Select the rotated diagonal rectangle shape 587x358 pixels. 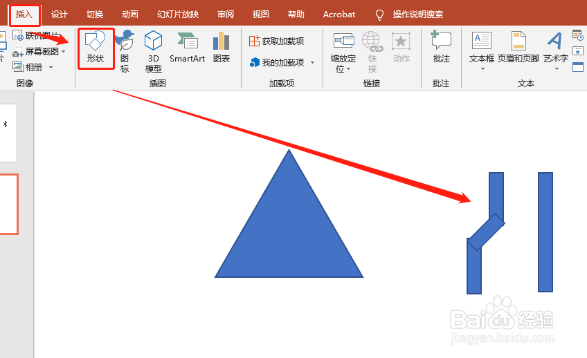click(486, 232)
